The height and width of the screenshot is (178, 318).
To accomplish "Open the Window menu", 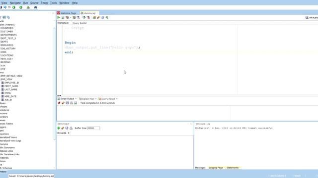I will (x=64, y=3).
